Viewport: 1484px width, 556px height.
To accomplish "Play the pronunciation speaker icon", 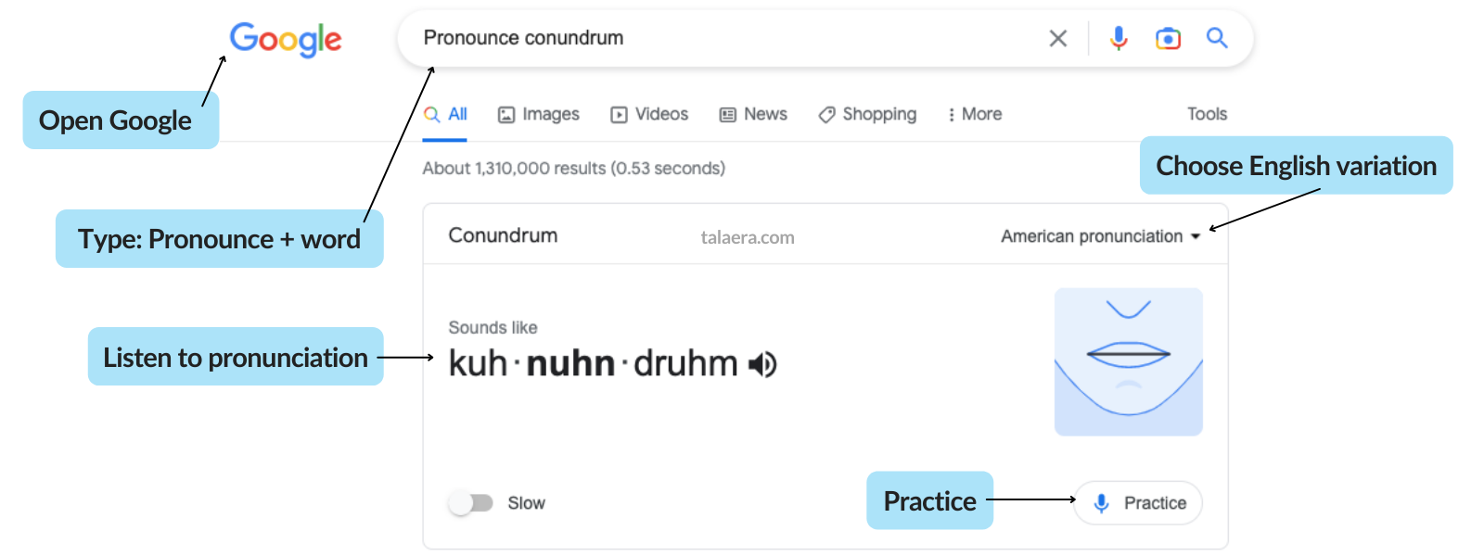I will point(761,363).
